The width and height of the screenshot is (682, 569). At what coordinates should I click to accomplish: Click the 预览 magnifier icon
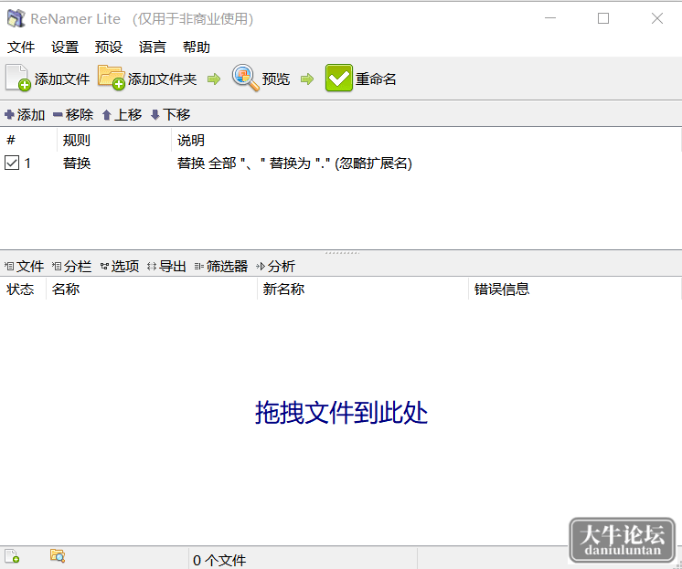coord(245,78)
